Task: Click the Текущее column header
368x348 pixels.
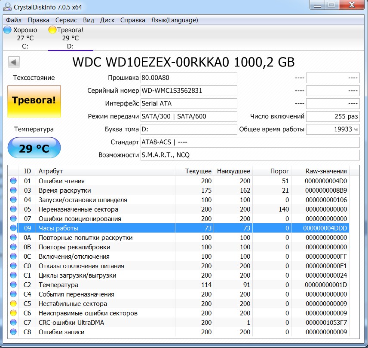Action: 194,171
